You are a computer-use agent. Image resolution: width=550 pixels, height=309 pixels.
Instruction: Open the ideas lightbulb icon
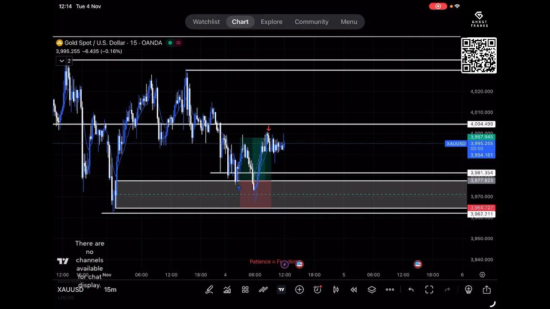pos(469,290)
